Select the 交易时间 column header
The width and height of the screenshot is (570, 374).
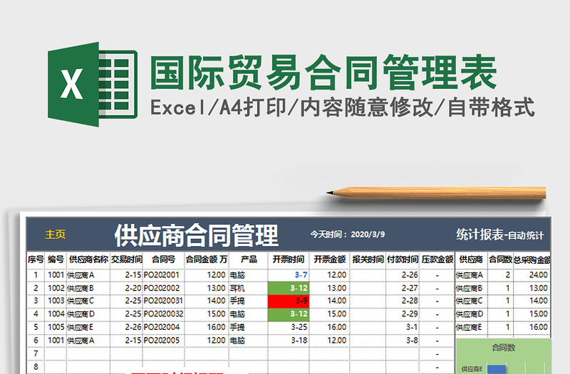pyautogui.click(x=127, y=260)
